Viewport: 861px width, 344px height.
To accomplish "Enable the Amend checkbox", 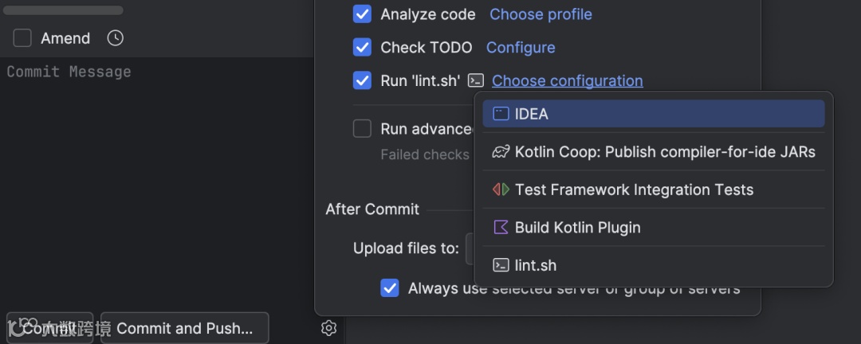I will pos(22,38).
